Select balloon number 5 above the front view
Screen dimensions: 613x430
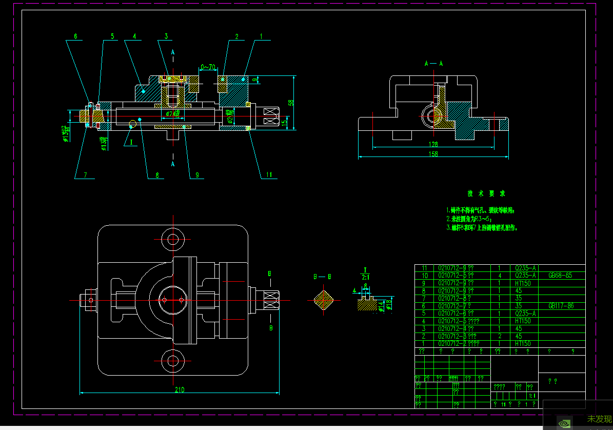pyautogui.click(x=112, y=36)
